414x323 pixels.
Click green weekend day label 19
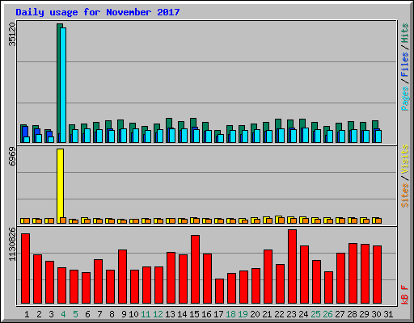click(x=243, y=314)
